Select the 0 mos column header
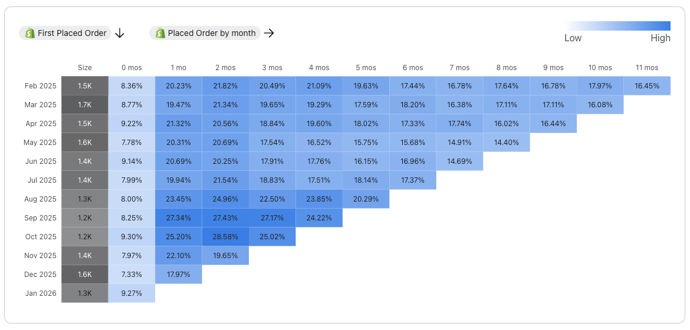The width and height of the screenshot is (690, 330). [132, 68]
